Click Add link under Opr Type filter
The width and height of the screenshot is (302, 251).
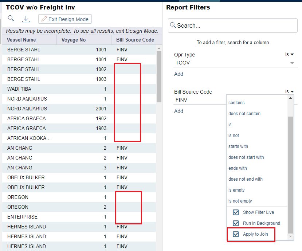pos(179,74)
